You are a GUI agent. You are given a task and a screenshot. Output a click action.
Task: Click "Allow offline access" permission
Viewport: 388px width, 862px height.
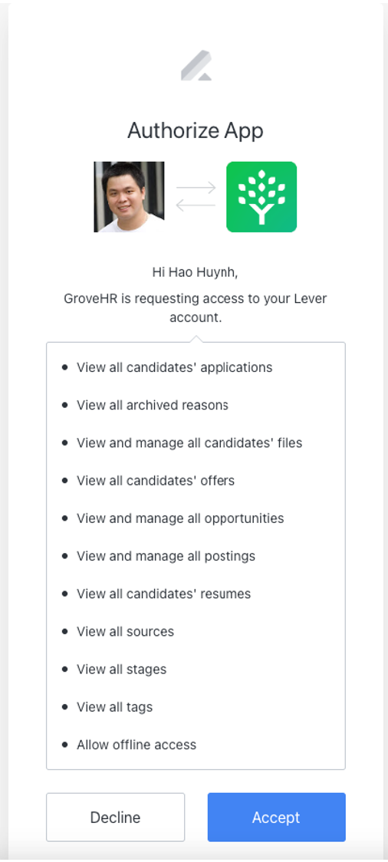coord(136,745)
